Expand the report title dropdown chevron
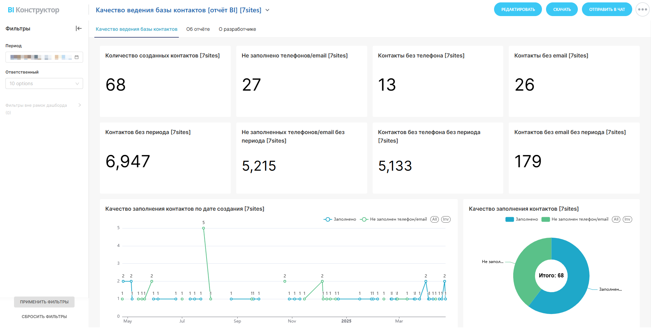This screenshot has height=328, width=651. (267, 10)
